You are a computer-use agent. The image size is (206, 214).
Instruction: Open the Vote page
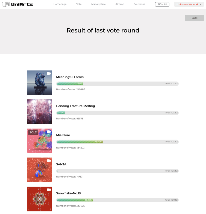79,4
